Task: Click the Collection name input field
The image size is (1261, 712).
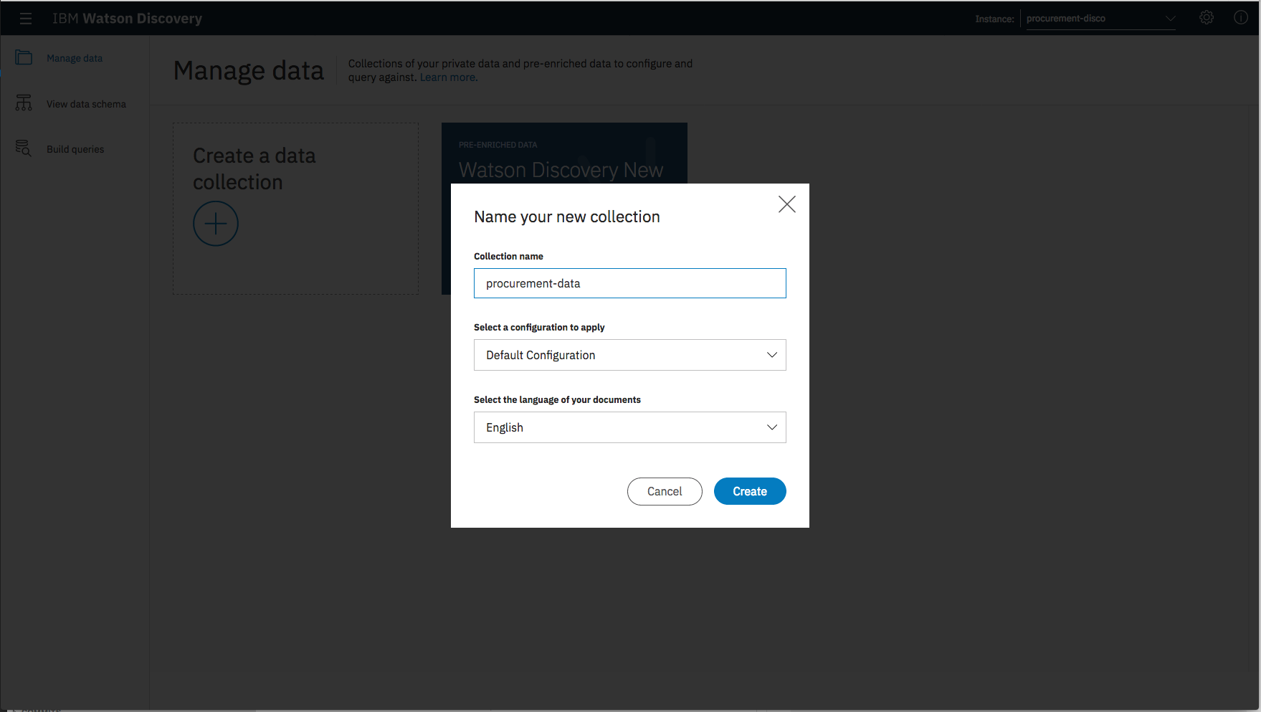Action: point(629,283)
